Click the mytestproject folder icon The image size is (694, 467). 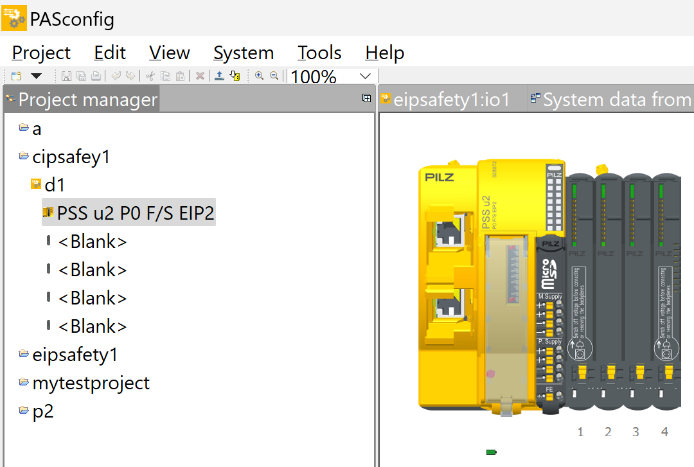[x=24, y=382]
